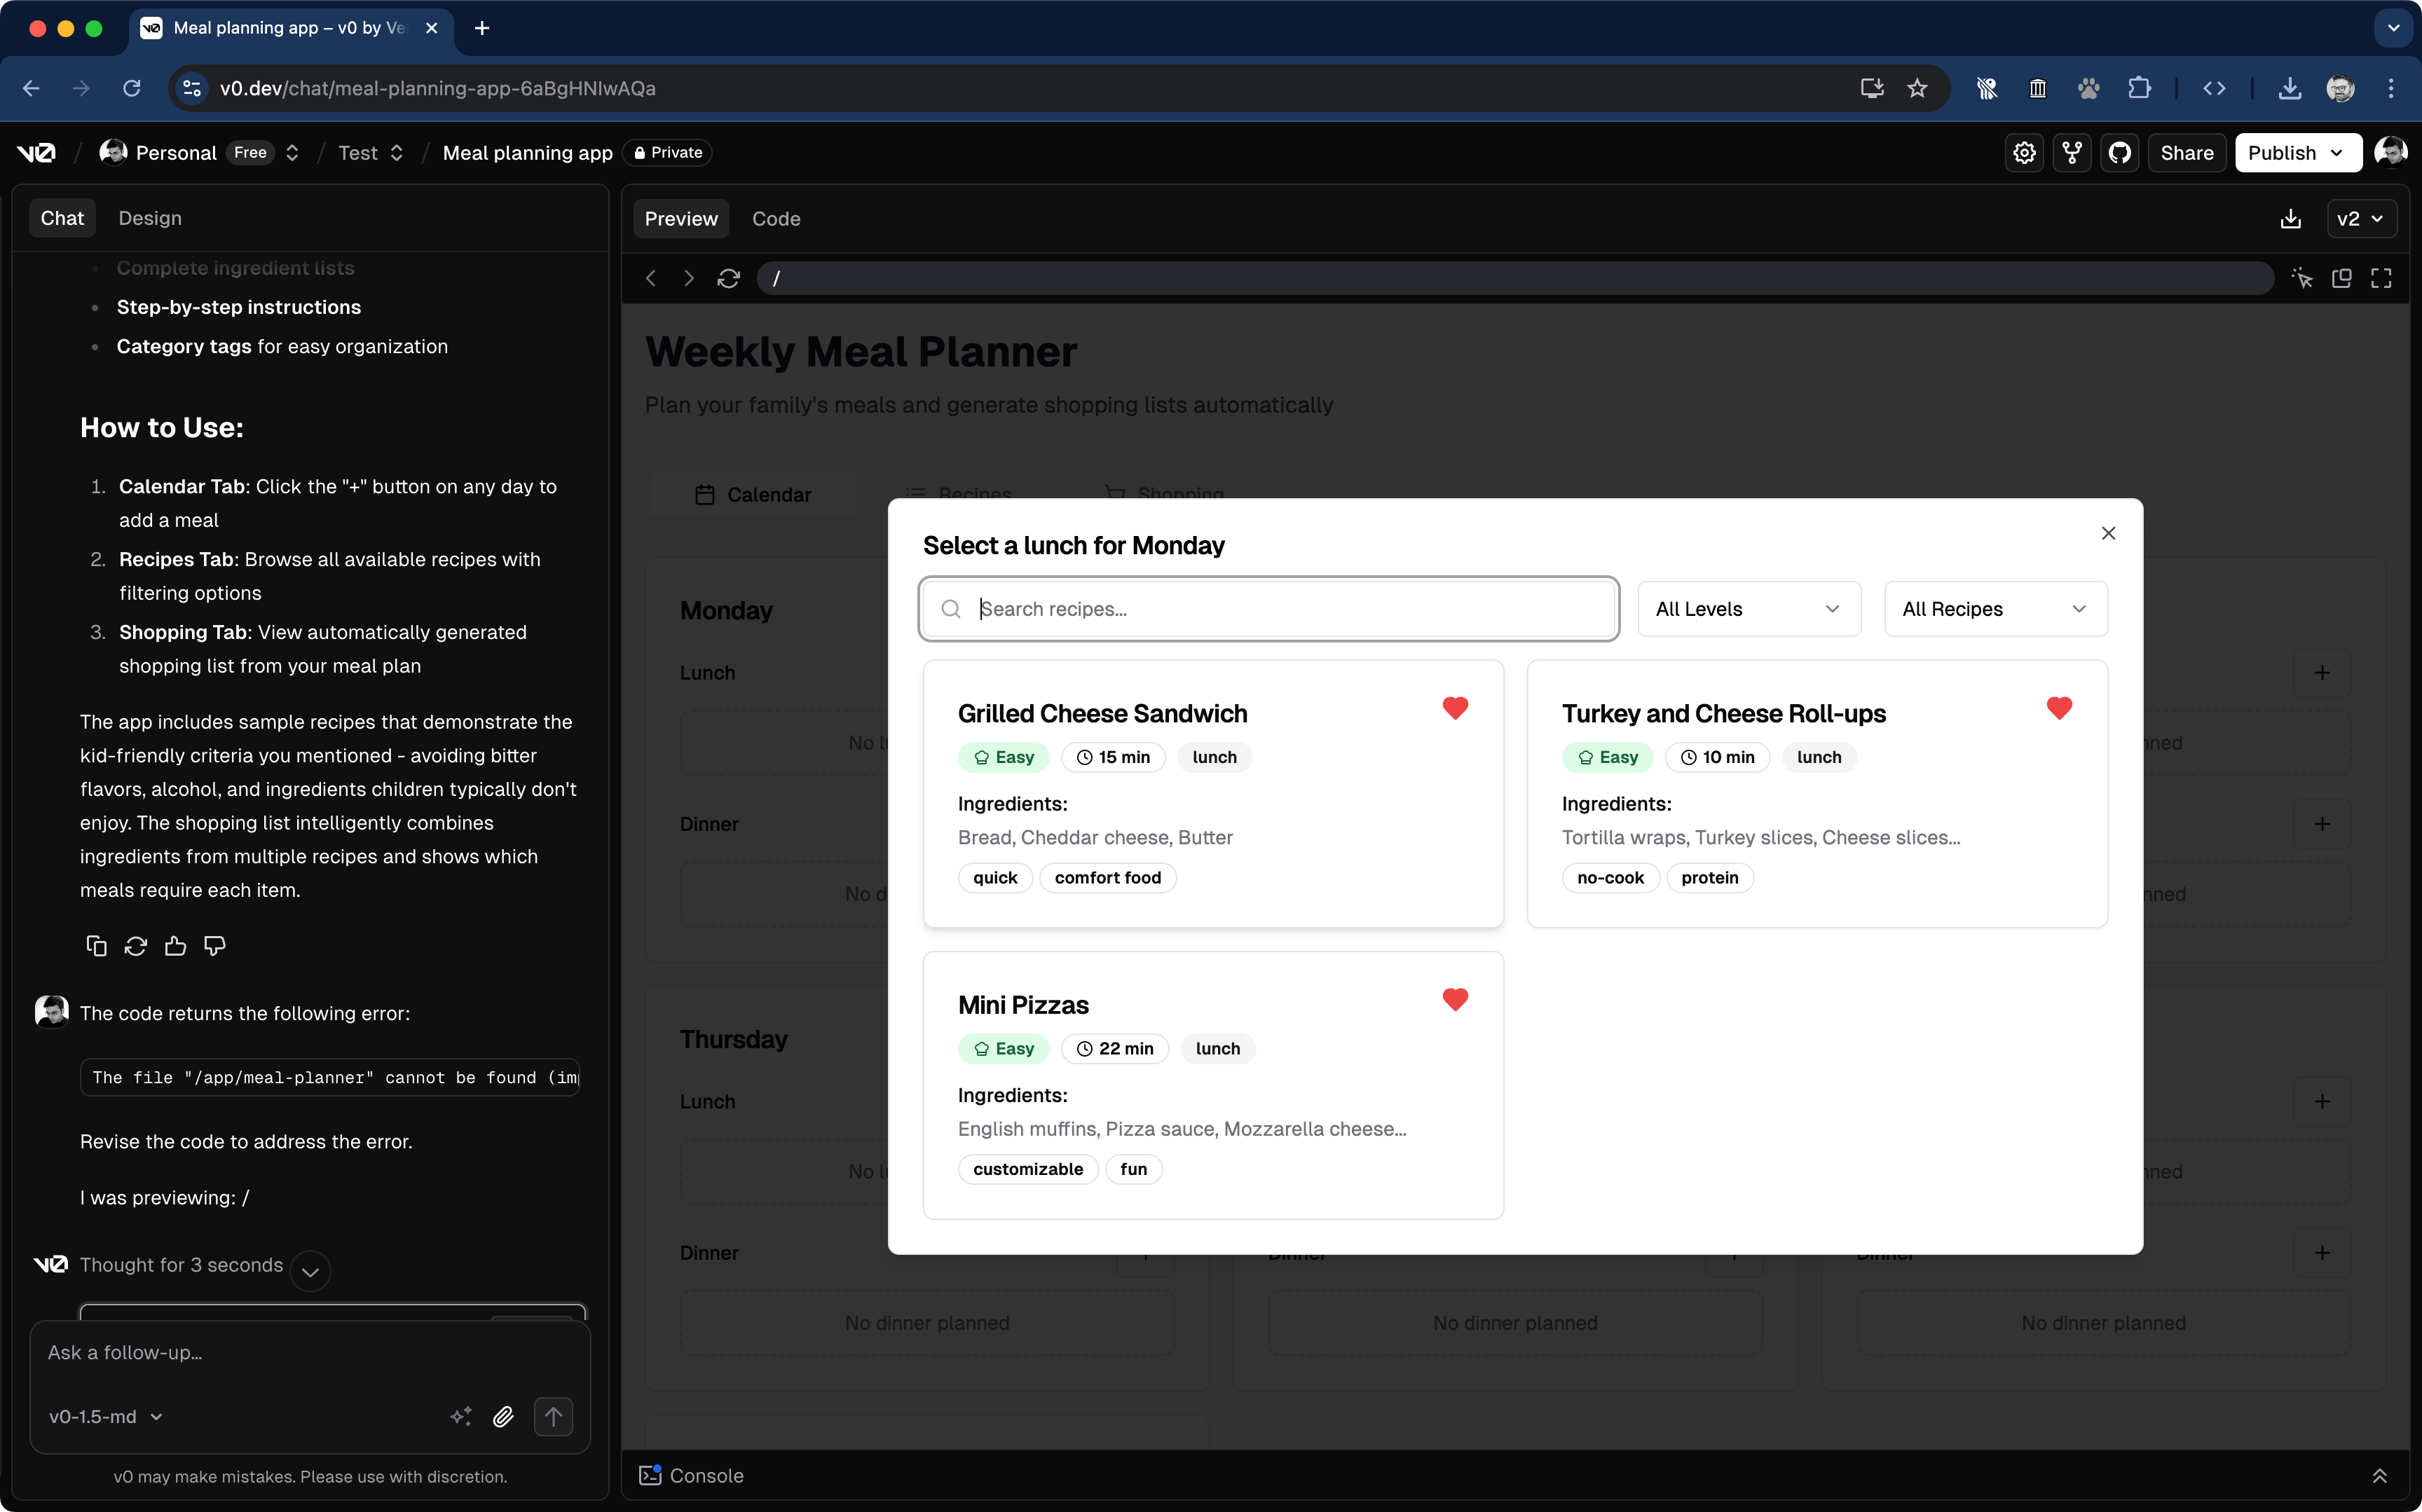Click the Publish button

[x=2295, y=153]
